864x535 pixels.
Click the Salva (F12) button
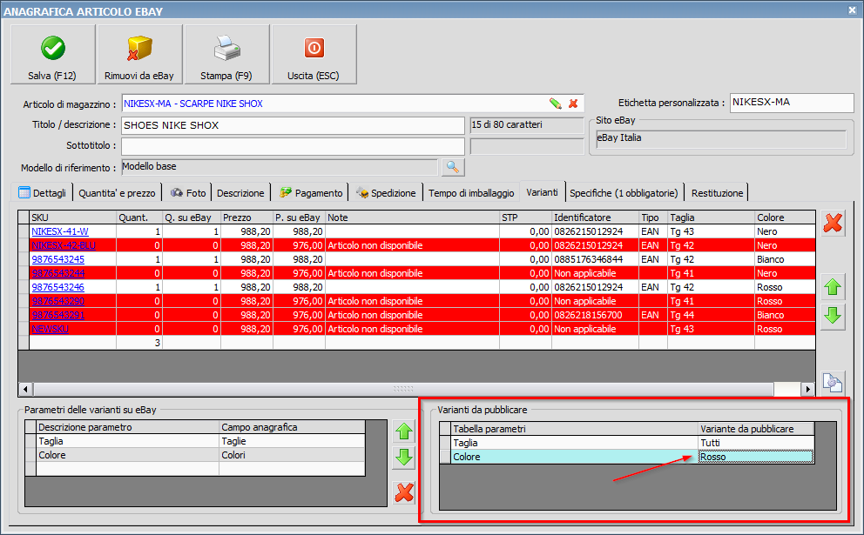coord(52,55)
